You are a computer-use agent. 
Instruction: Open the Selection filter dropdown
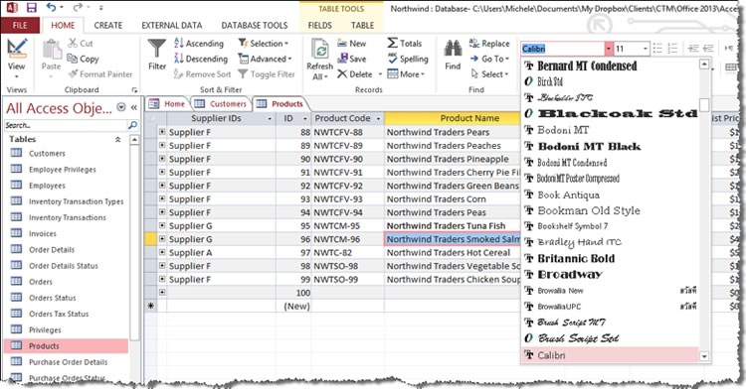pos(264,44)
